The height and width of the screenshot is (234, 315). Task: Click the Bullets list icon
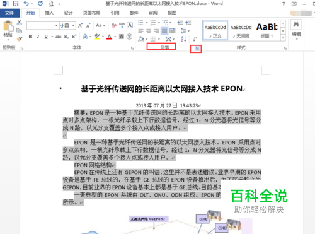(140, 23)
